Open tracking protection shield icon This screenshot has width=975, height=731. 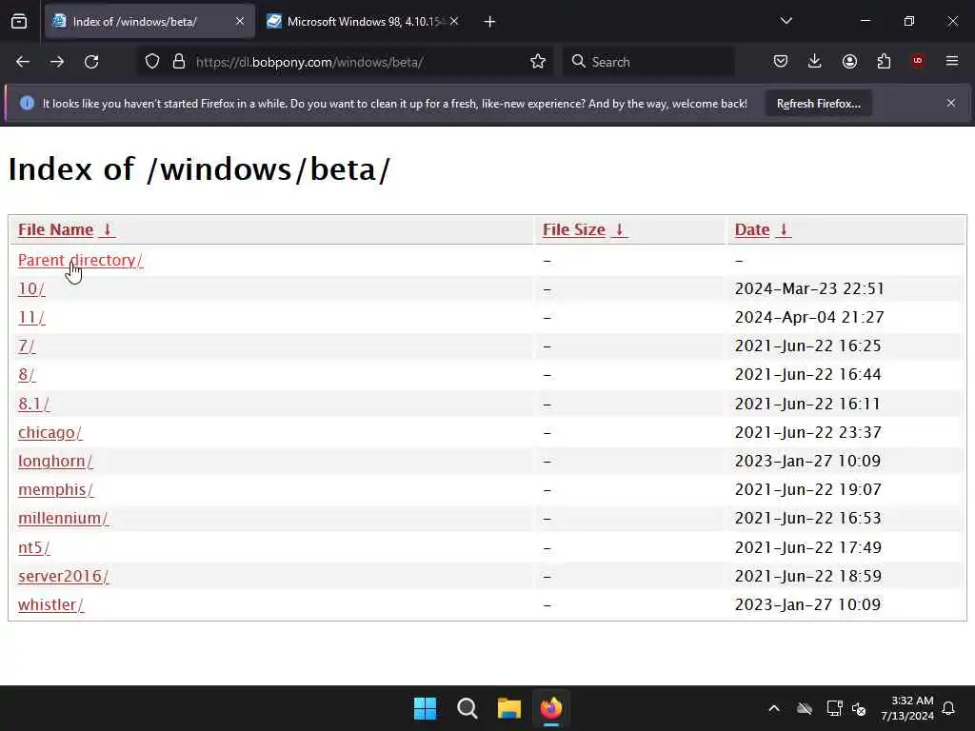[152, 62]
